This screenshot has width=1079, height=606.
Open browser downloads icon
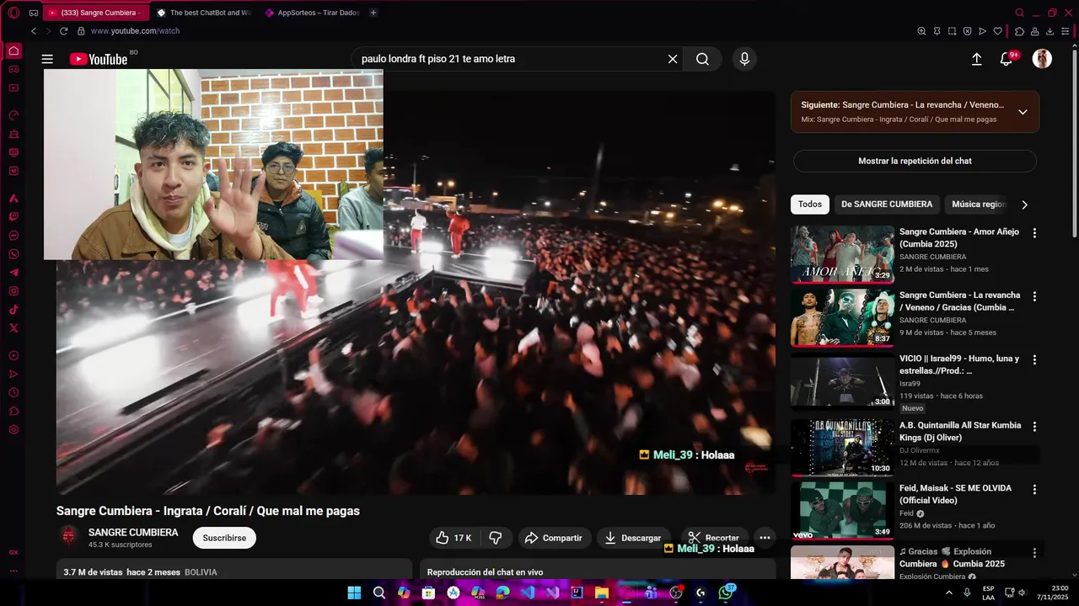tap(1050, 31)
